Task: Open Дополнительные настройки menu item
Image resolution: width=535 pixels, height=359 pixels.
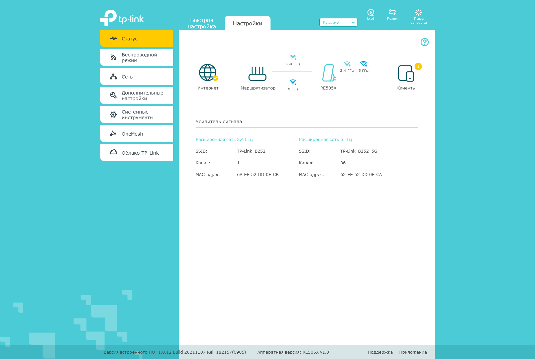Action: (137, 96)
